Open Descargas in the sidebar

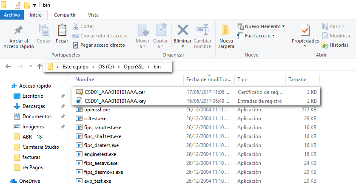point(34,106)
